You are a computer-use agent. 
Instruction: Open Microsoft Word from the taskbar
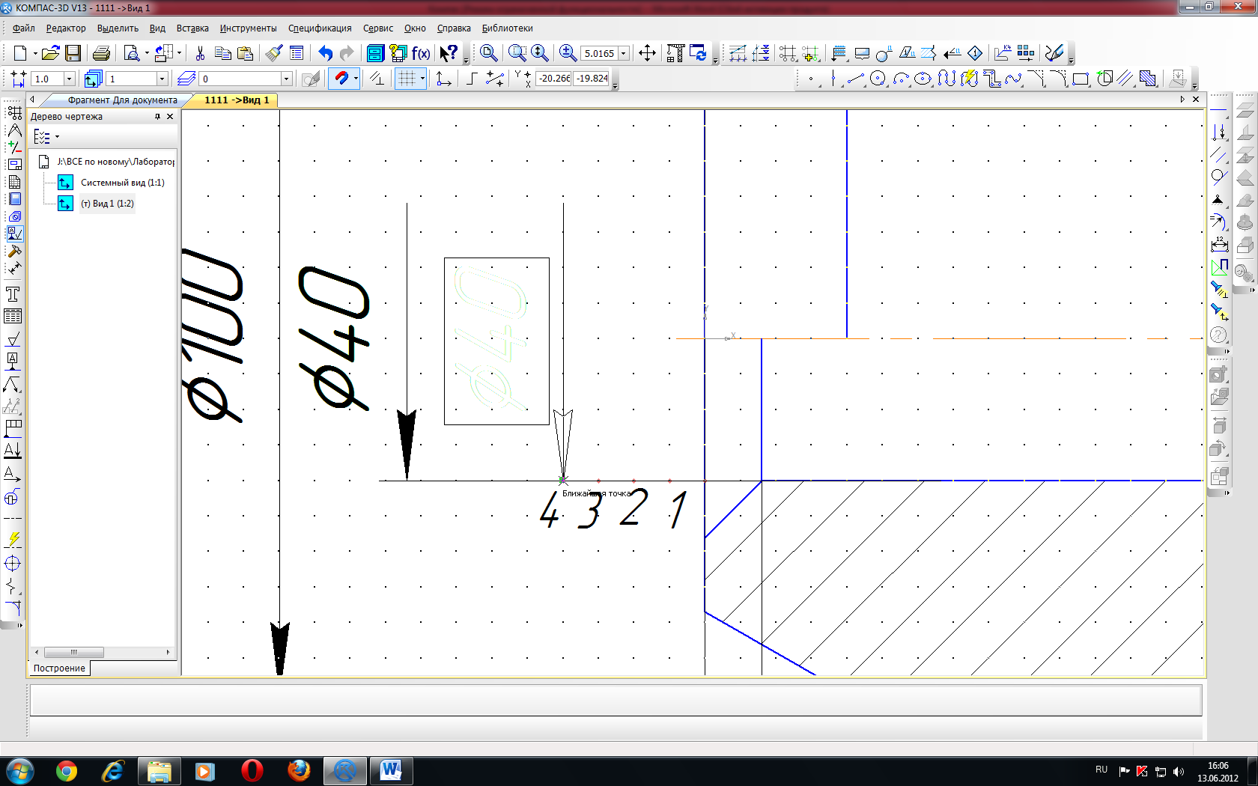coord(390,770)
